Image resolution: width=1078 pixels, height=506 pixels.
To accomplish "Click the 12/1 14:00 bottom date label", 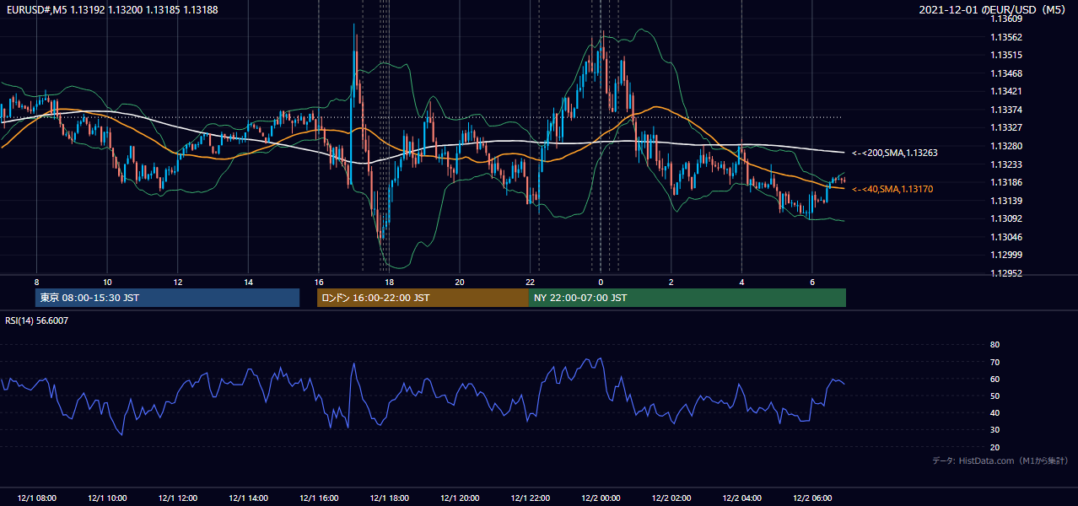I will click(x=248, y=498).
